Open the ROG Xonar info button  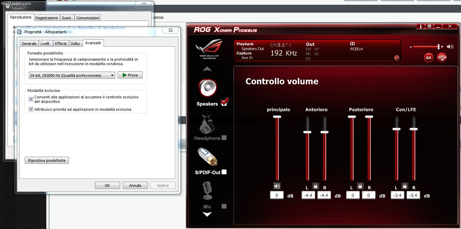click(x=420, y=26)
